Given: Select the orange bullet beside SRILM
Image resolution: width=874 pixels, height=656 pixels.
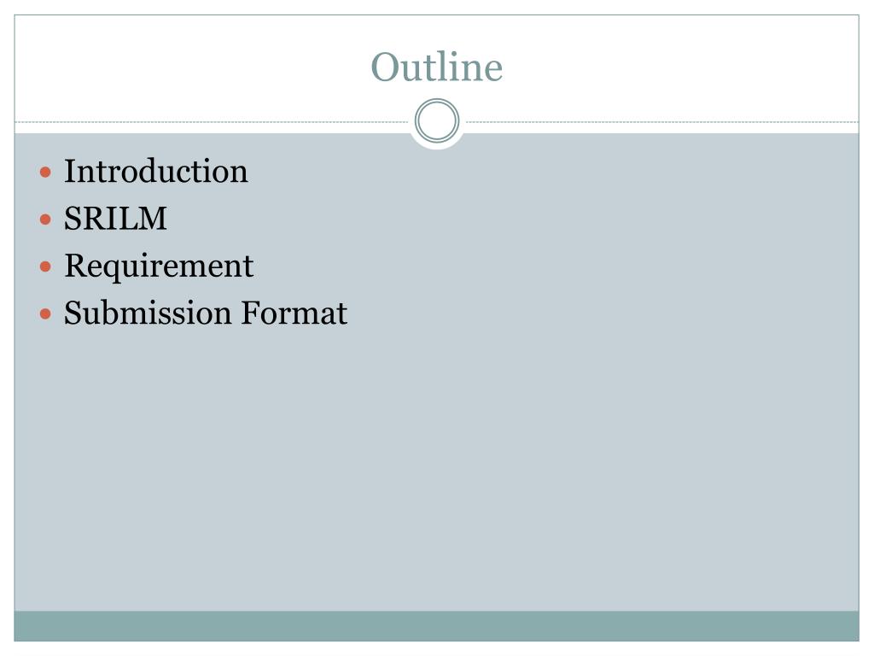Looking at the screenshot, I should (46, 220).
